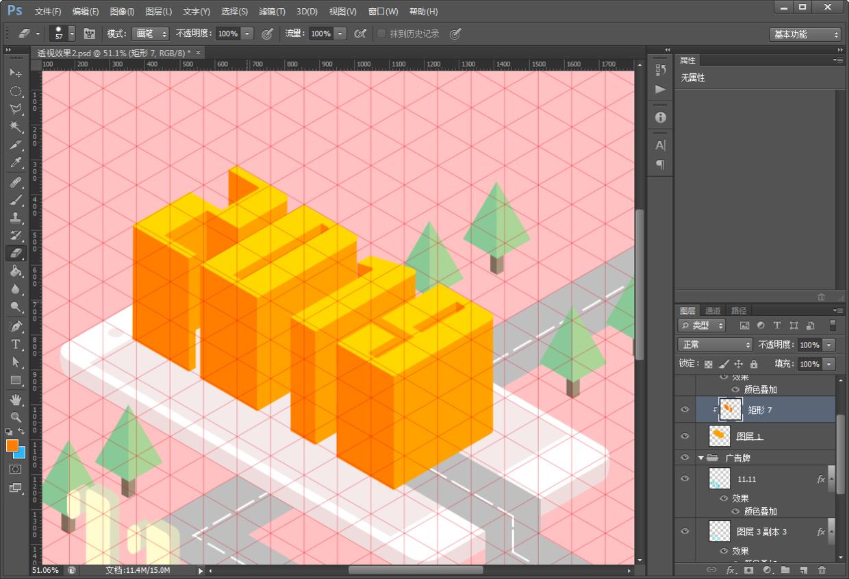This screenshot has height=579, width=849.
Task: Open the layer blend mode dropdown 正常
Action: tap(715, 345)
